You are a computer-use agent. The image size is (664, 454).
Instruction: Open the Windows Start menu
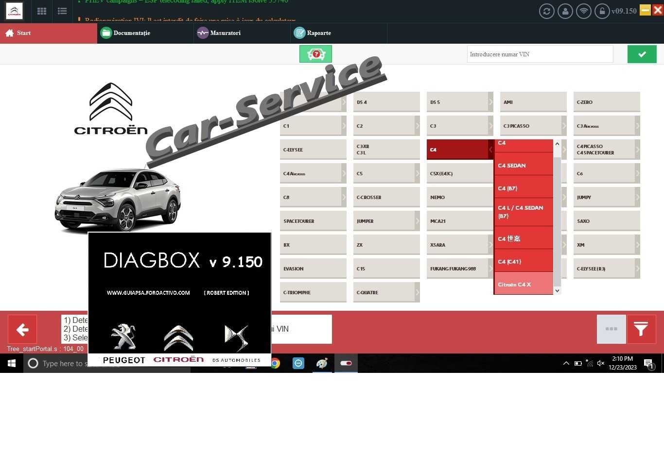12,363
